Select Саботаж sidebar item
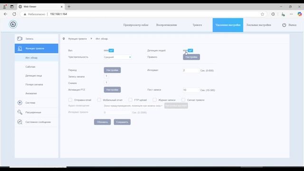The width and height of the screenshot is (304, 171). (37, 66)
